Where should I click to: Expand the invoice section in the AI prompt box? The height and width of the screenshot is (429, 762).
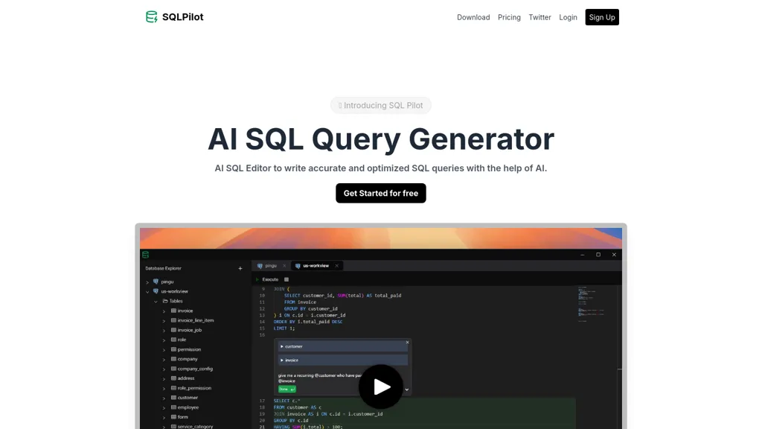pyautogui.click(x=342, y=360)
